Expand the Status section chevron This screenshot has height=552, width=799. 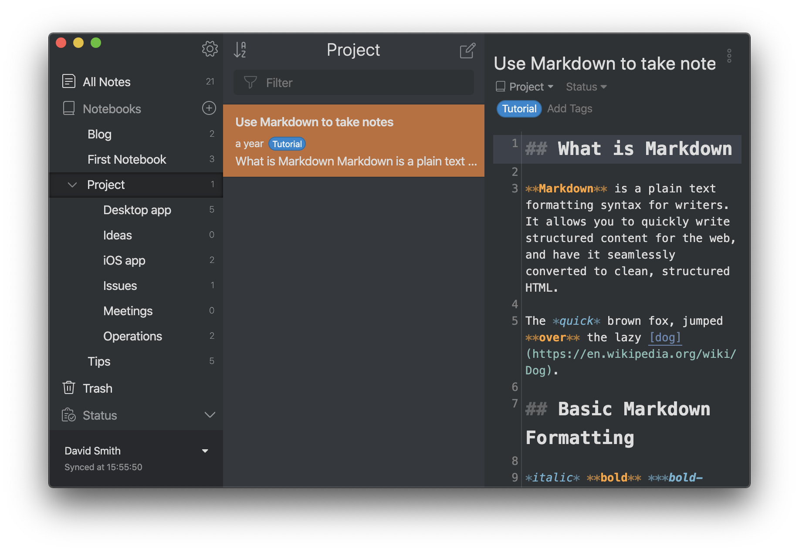[210, 415]
